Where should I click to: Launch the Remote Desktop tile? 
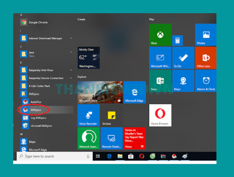tap(112, 138)
